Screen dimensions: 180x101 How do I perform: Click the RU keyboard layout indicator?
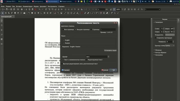(x=149, y=1)
